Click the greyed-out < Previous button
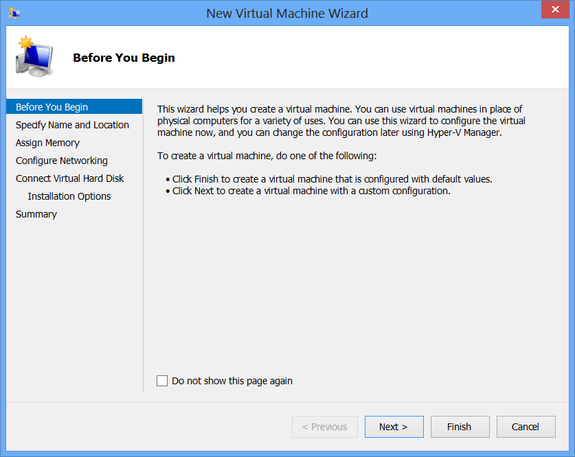 (x=325, y=427)
